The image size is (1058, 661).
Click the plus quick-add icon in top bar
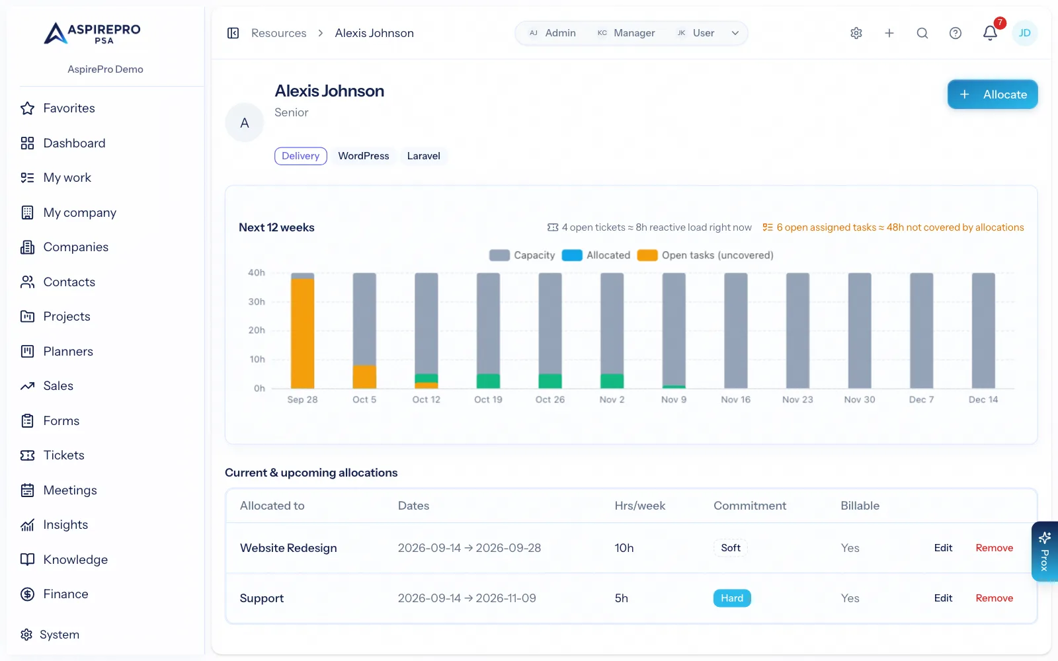click(889, 33)
